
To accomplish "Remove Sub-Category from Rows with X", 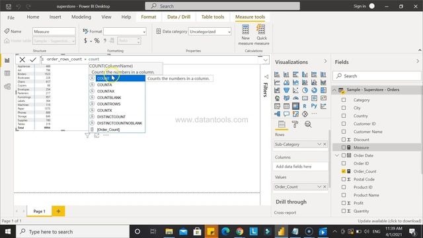I will (325, 144).
